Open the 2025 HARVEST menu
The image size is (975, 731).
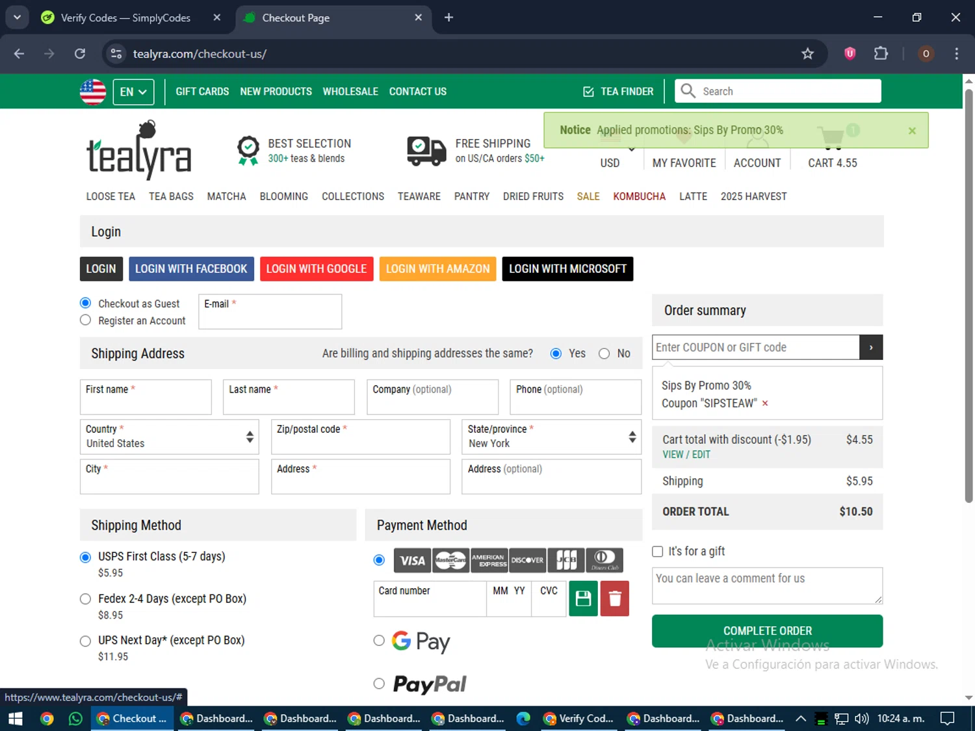(753, 196)
